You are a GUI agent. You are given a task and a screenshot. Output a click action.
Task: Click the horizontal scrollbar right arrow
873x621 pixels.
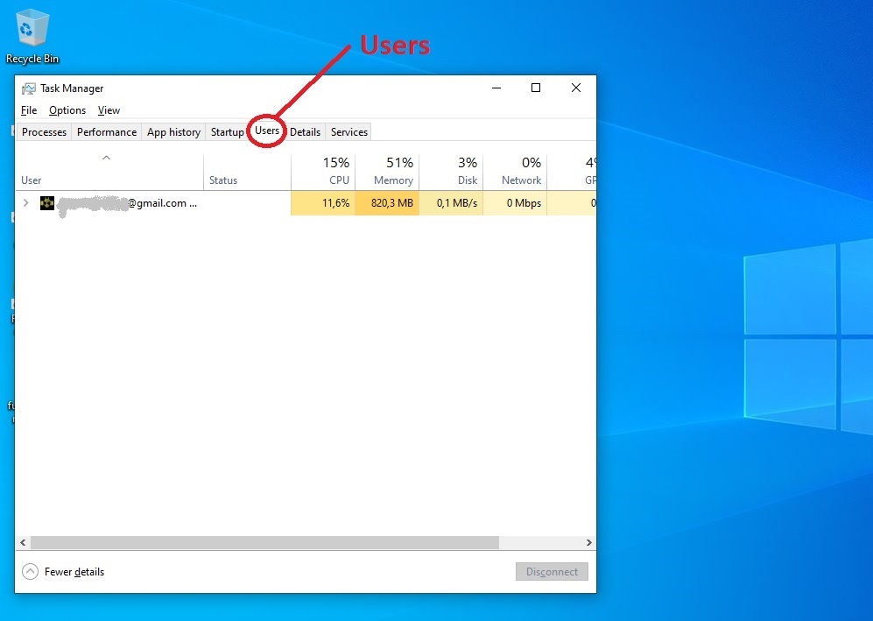pos(589,543)
